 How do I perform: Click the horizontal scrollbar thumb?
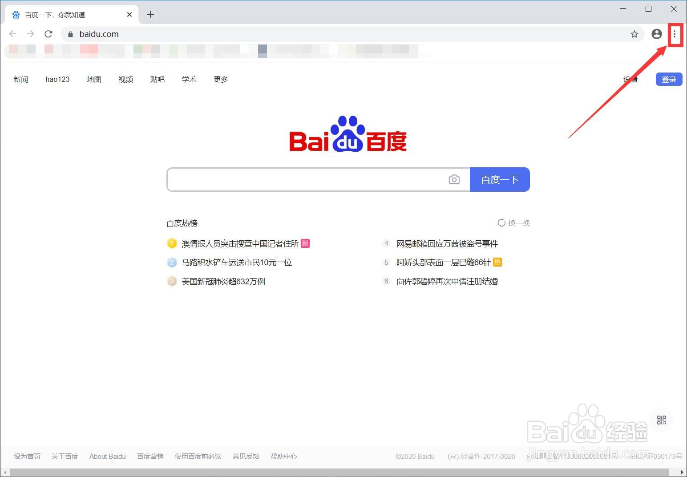[x=340, y=472]
